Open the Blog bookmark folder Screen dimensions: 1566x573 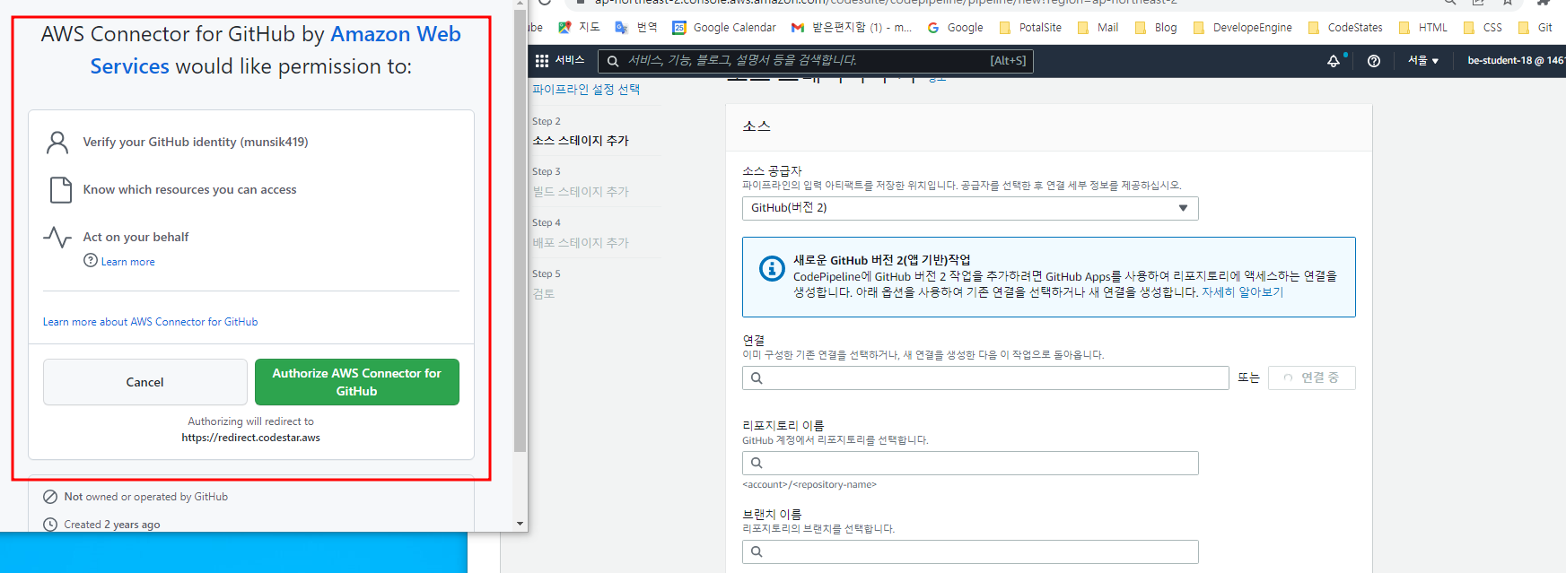click(x=1156, y=28)
